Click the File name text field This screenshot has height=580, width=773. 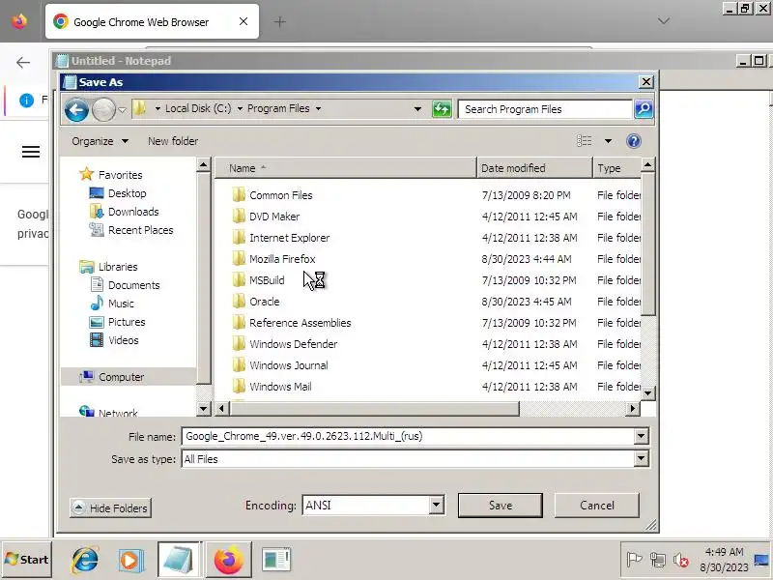click(408, 436)
